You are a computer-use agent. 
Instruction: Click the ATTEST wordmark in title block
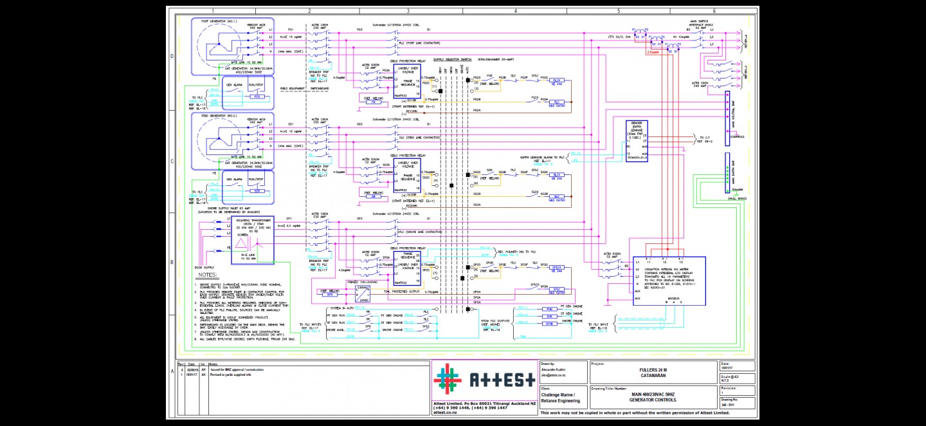click(x=502, y=380)
